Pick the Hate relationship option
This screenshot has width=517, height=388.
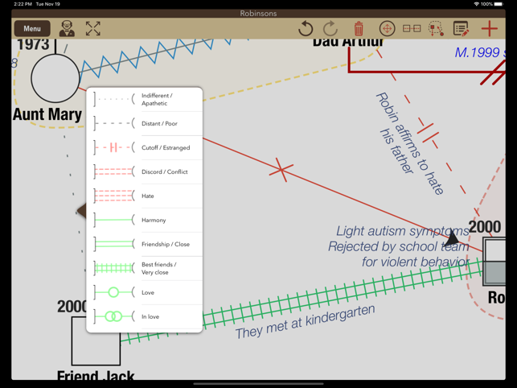pos(145,196)
